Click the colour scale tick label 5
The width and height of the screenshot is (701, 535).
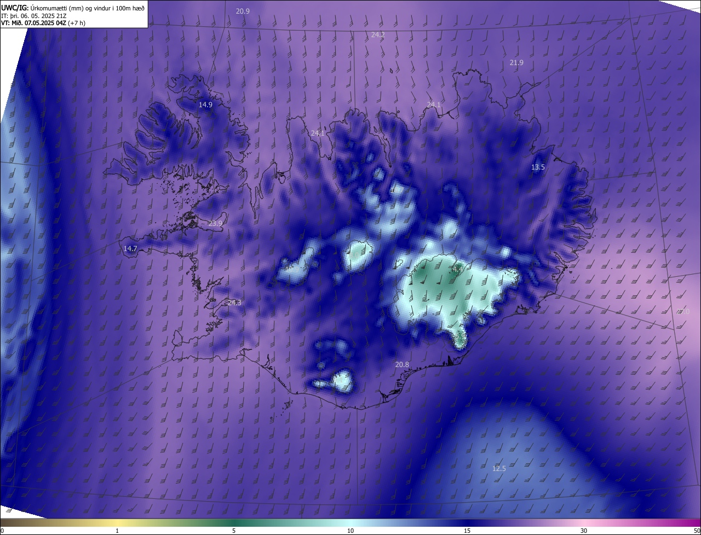point(234,531)
